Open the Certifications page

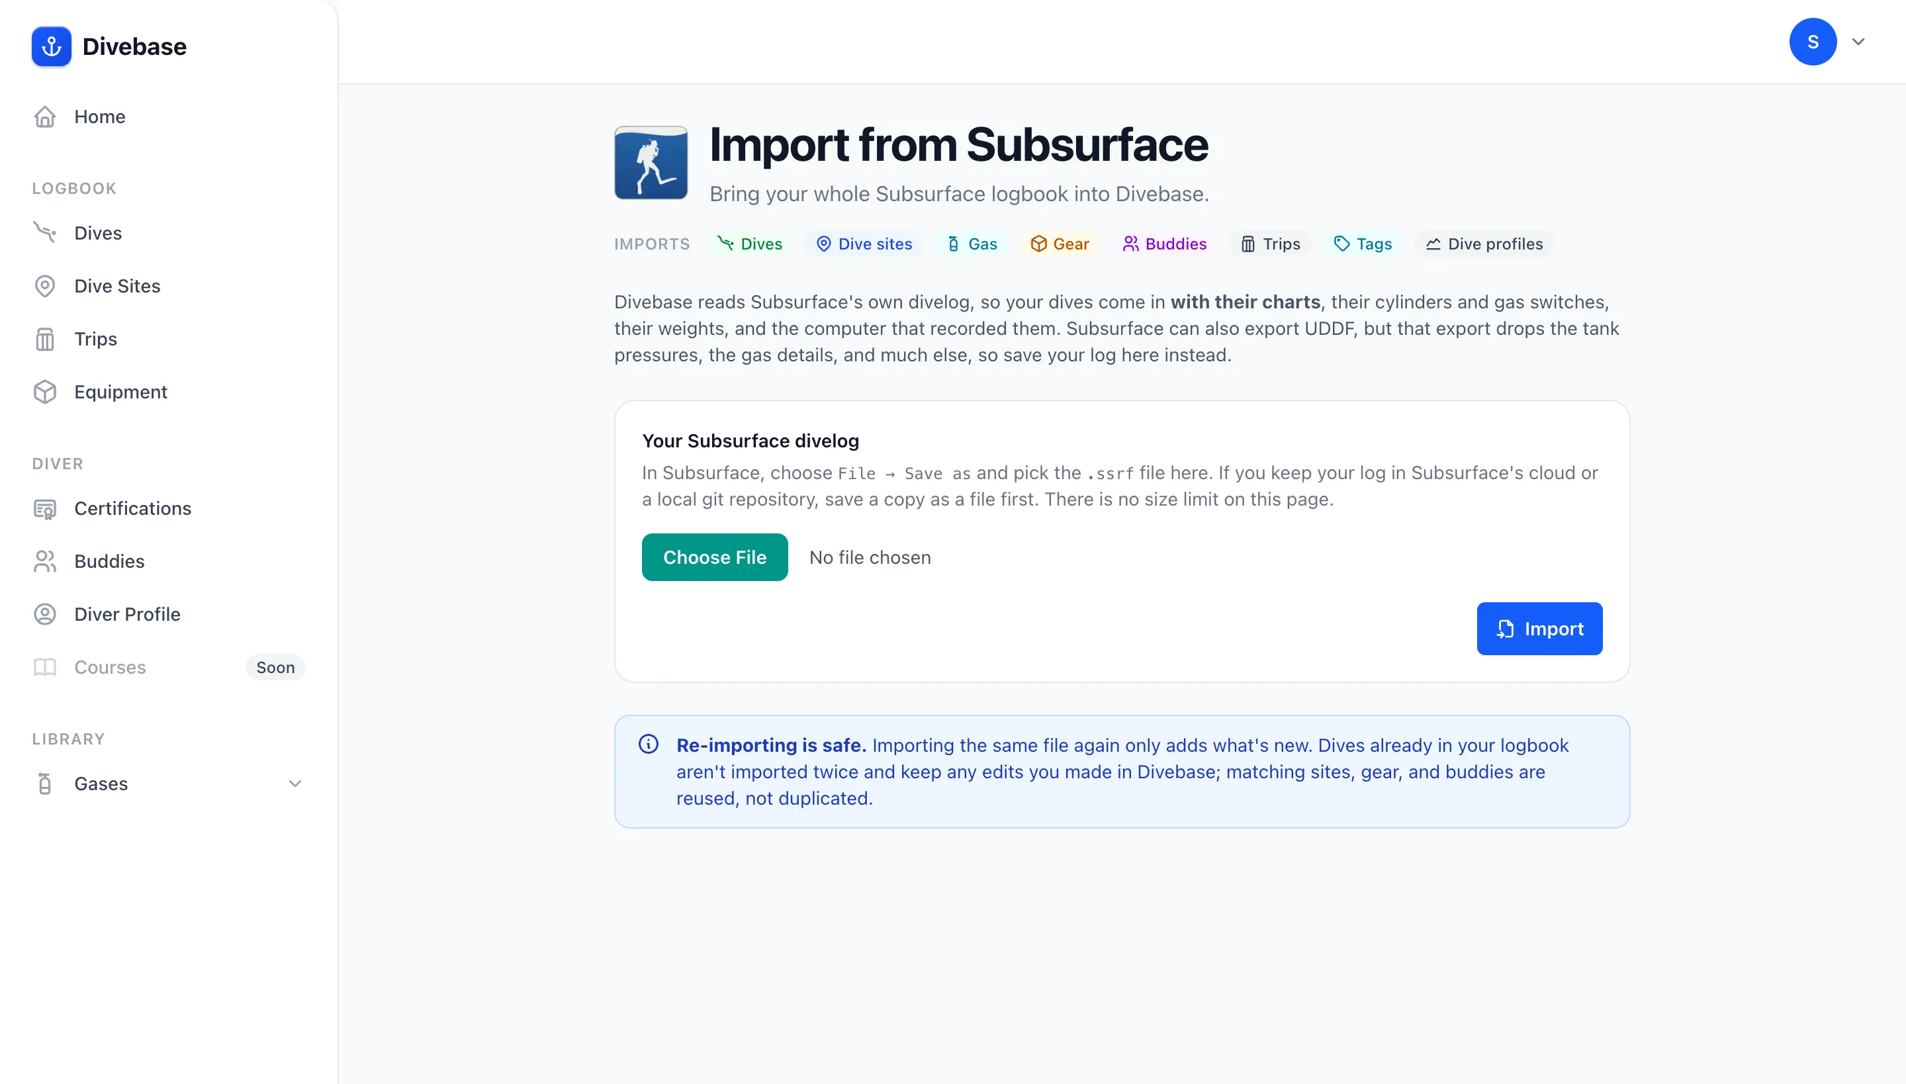(168, 508)
